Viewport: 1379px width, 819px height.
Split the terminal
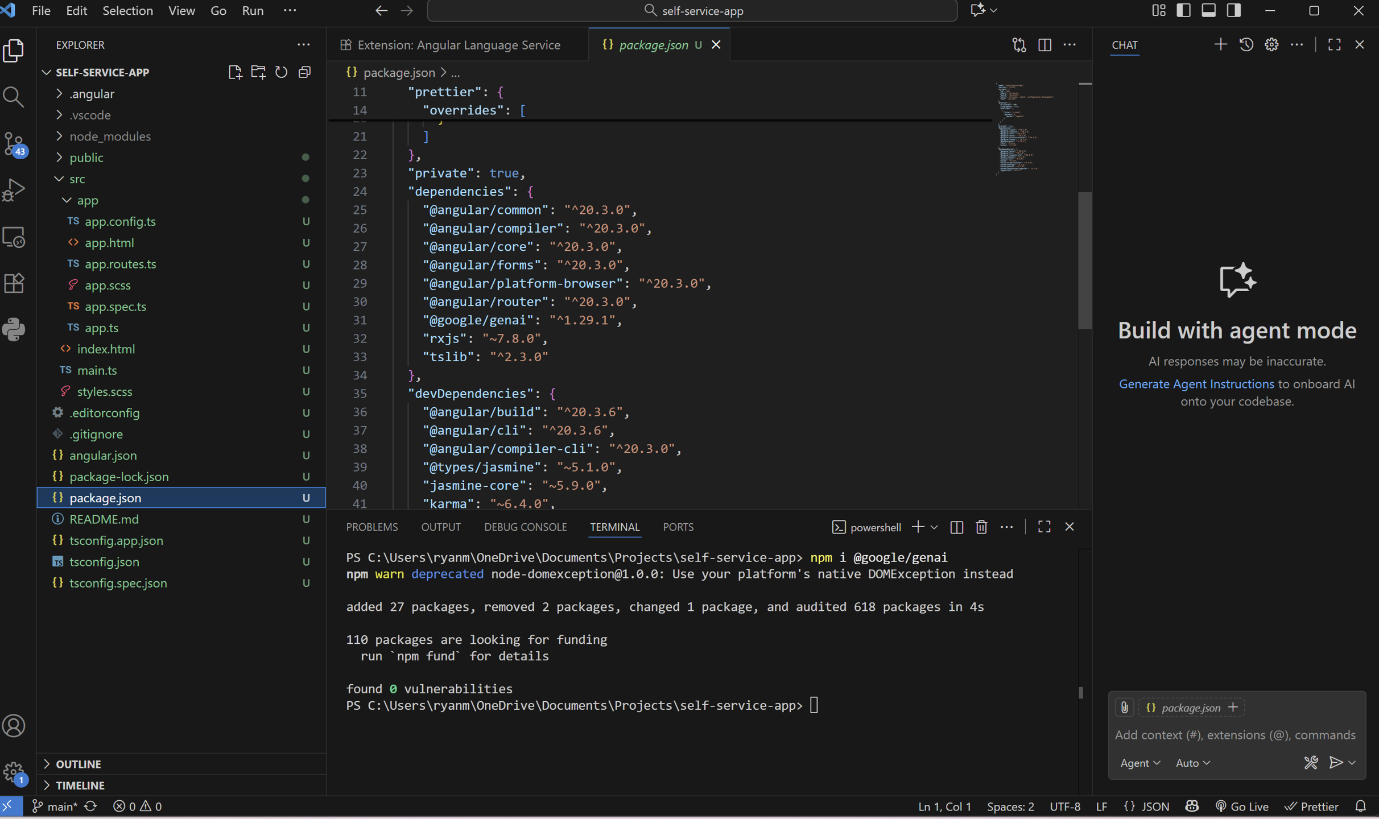956,527
